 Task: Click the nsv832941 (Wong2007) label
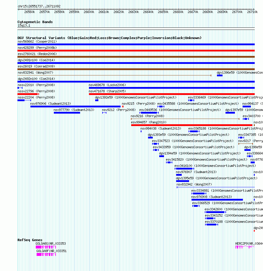pos(35,72)
